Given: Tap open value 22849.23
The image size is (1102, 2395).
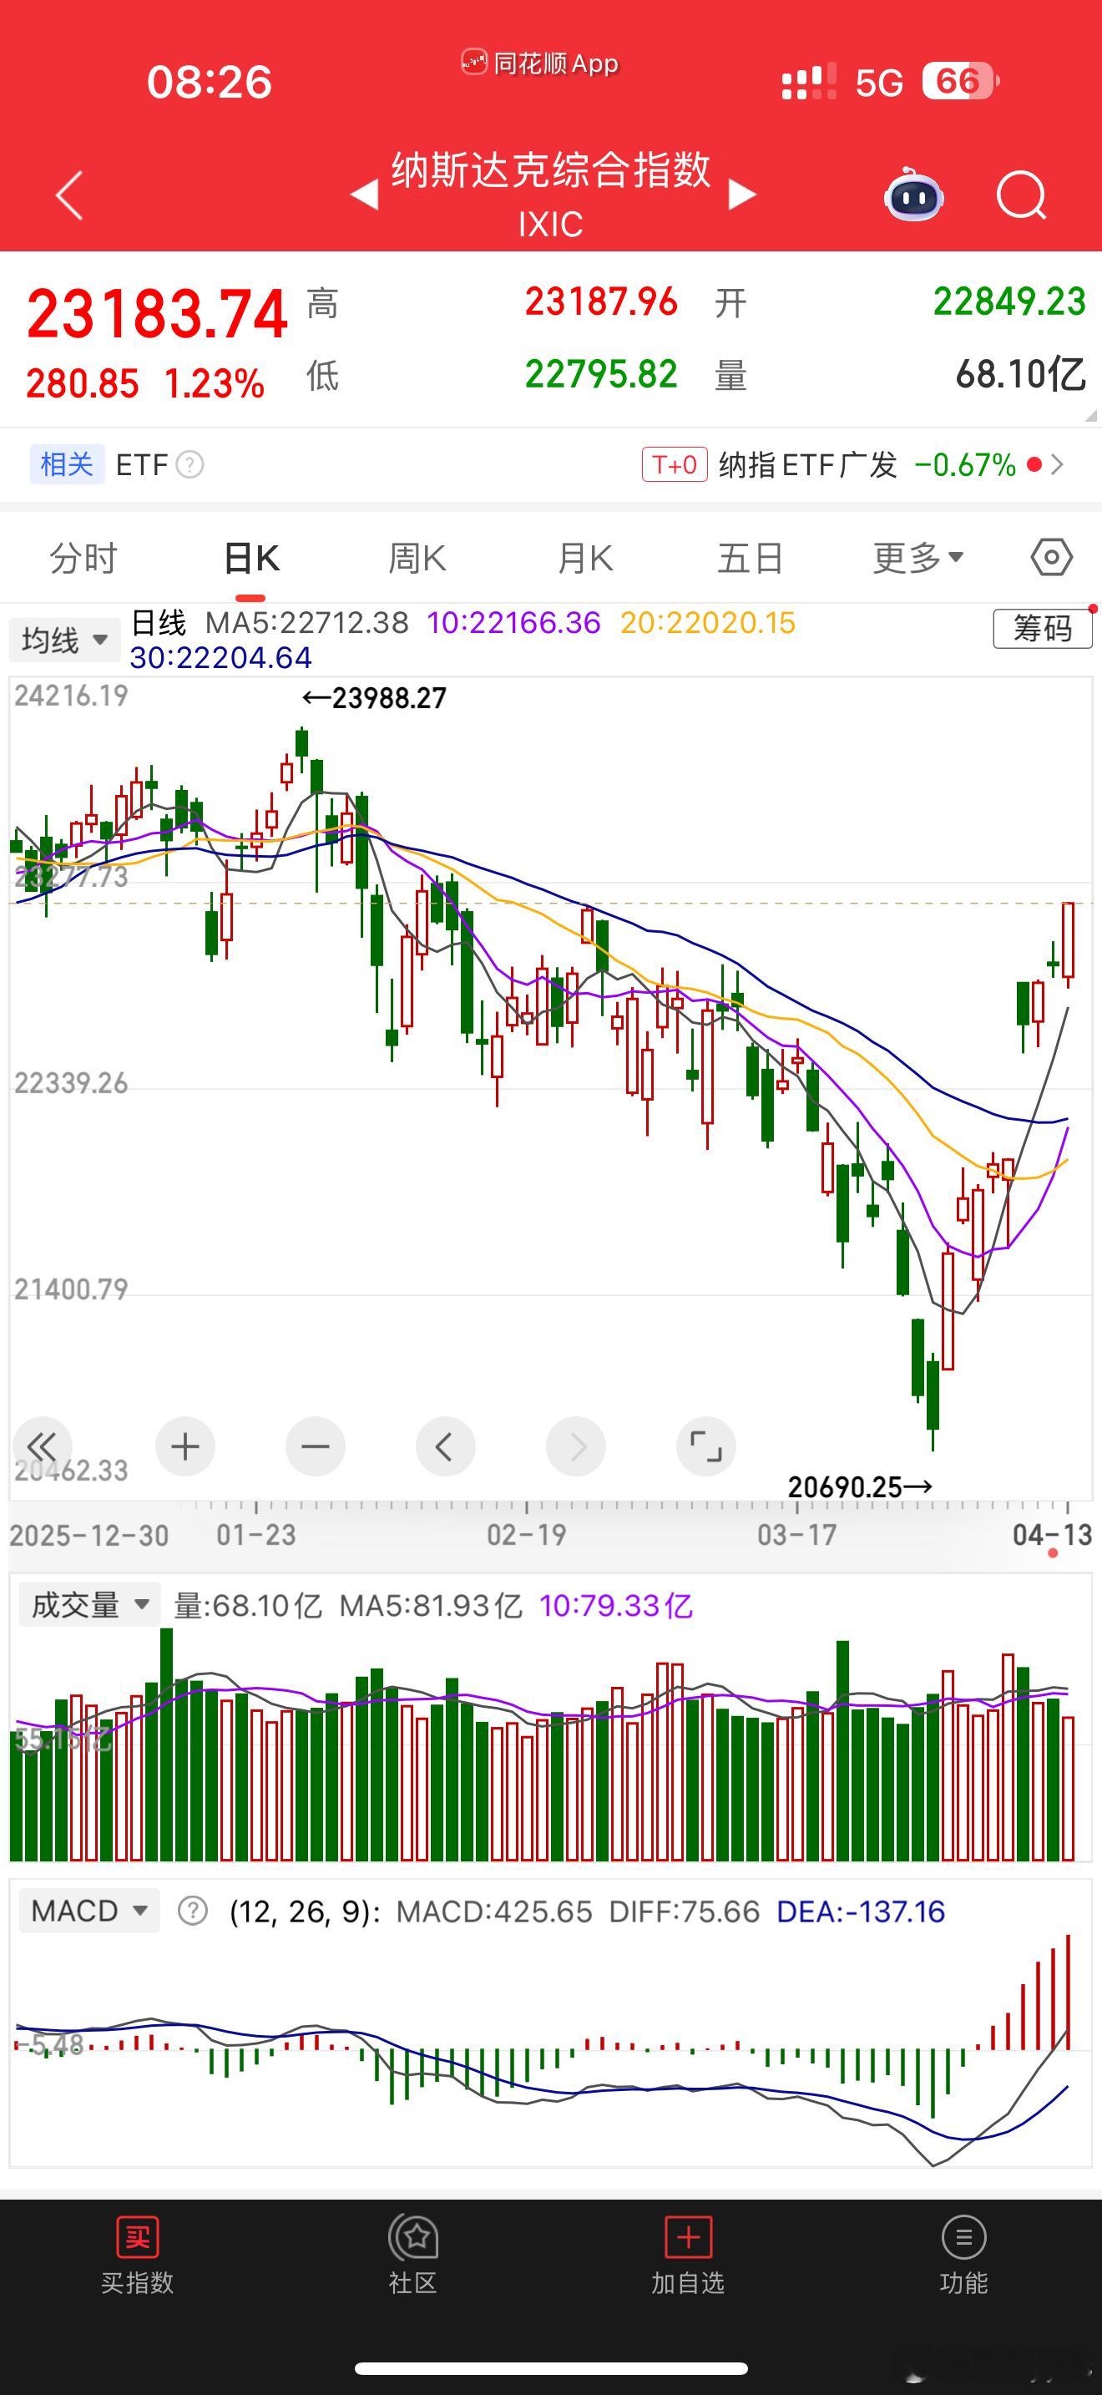Looking at the screenshot, I should pos(1009,302).
